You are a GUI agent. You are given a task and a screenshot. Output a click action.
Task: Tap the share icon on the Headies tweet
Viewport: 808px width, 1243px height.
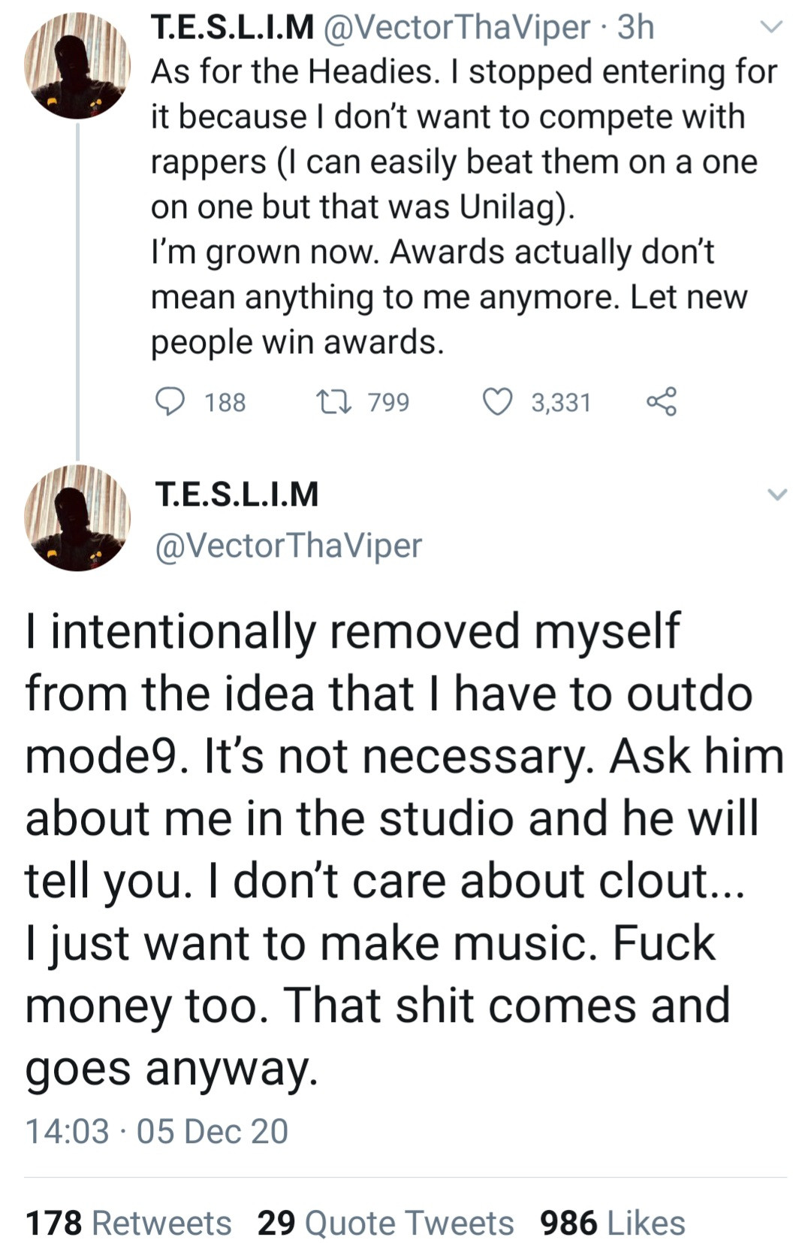[661, 401]
